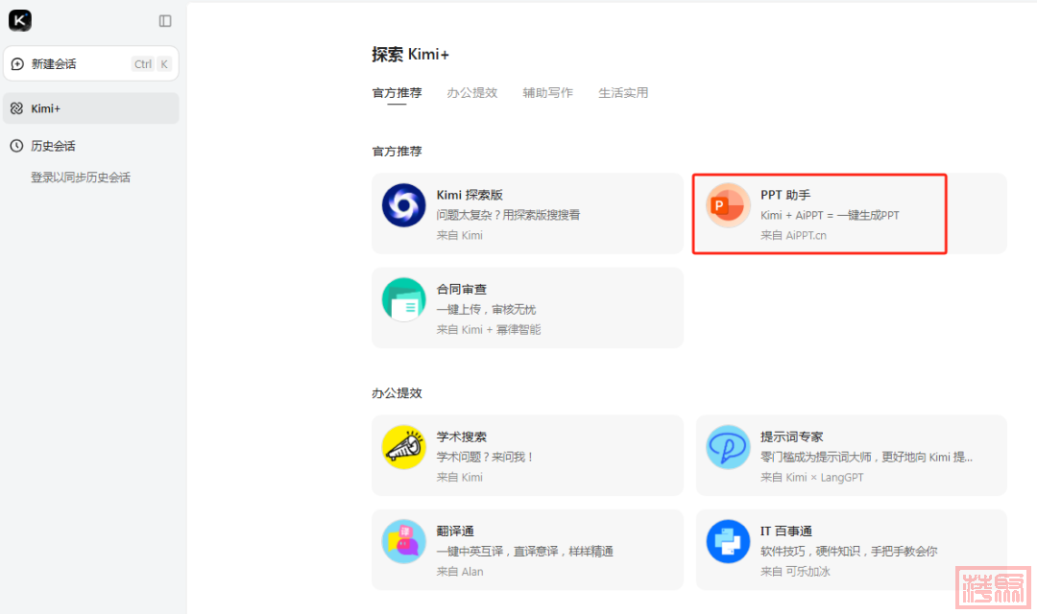Switch to the 辅助写作 tab
The image size is (1037, 614).
547,92
